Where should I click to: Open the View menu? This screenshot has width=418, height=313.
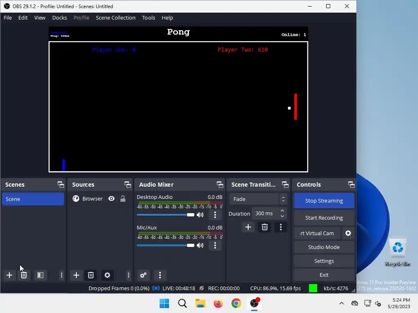pos(40,18)
